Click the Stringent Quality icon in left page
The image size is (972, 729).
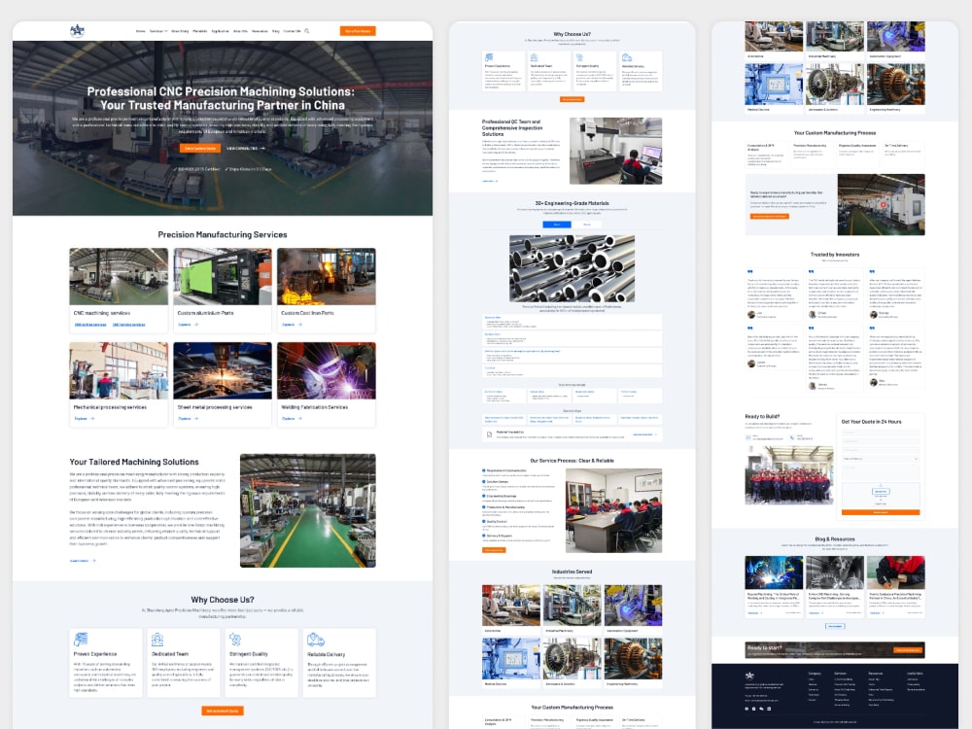click(235, 640)
